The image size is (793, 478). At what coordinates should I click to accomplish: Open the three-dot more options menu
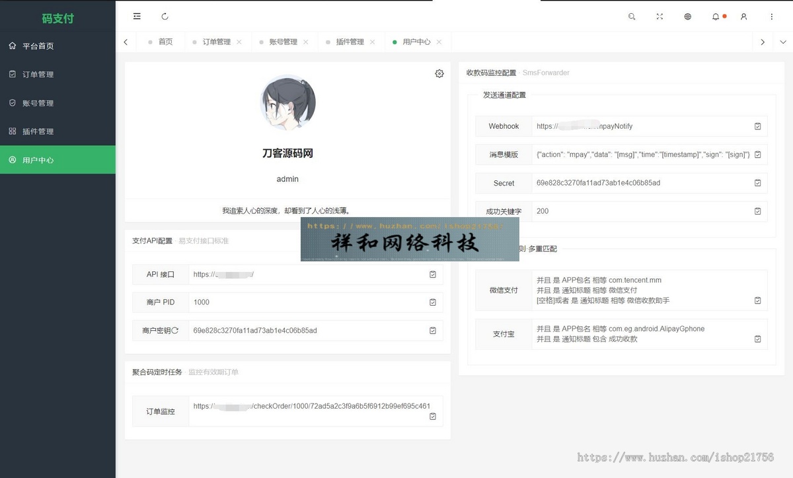pos(771,17)
